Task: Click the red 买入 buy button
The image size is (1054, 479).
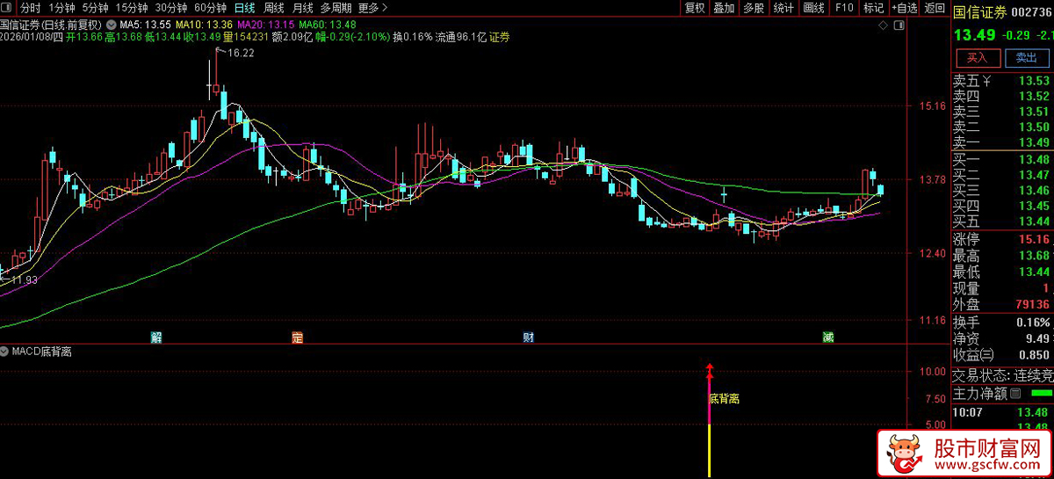Action: (978, 58)
